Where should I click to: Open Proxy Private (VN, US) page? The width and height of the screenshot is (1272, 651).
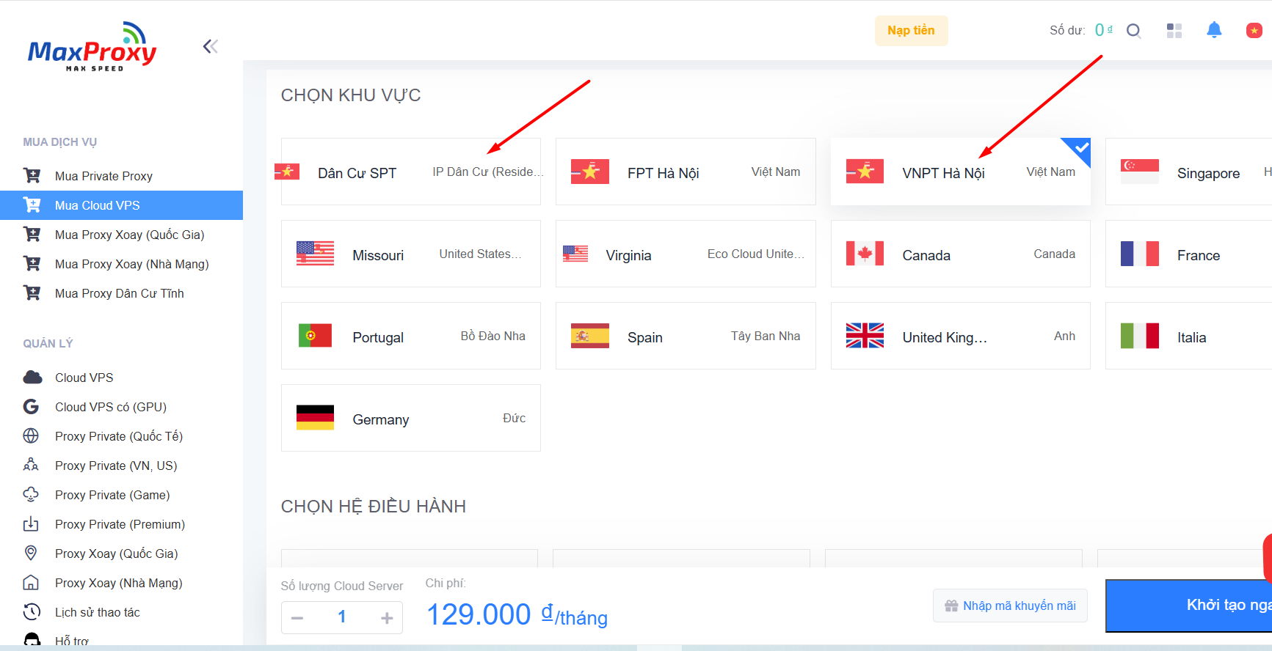pos(122,466)
